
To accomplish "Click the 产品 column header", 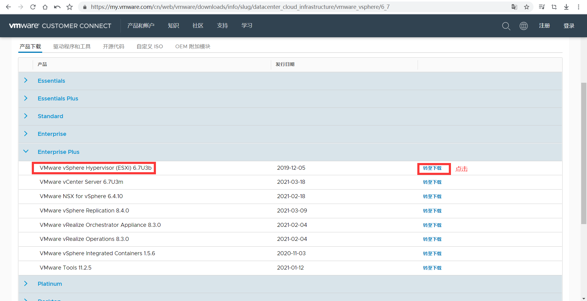I will coord(42,64).
